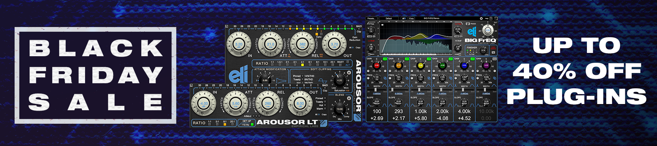The width and height of the screenshot is (657, 146).
Task: Open the BIG FrEQ Presets menu
Action: pos(372,18)
